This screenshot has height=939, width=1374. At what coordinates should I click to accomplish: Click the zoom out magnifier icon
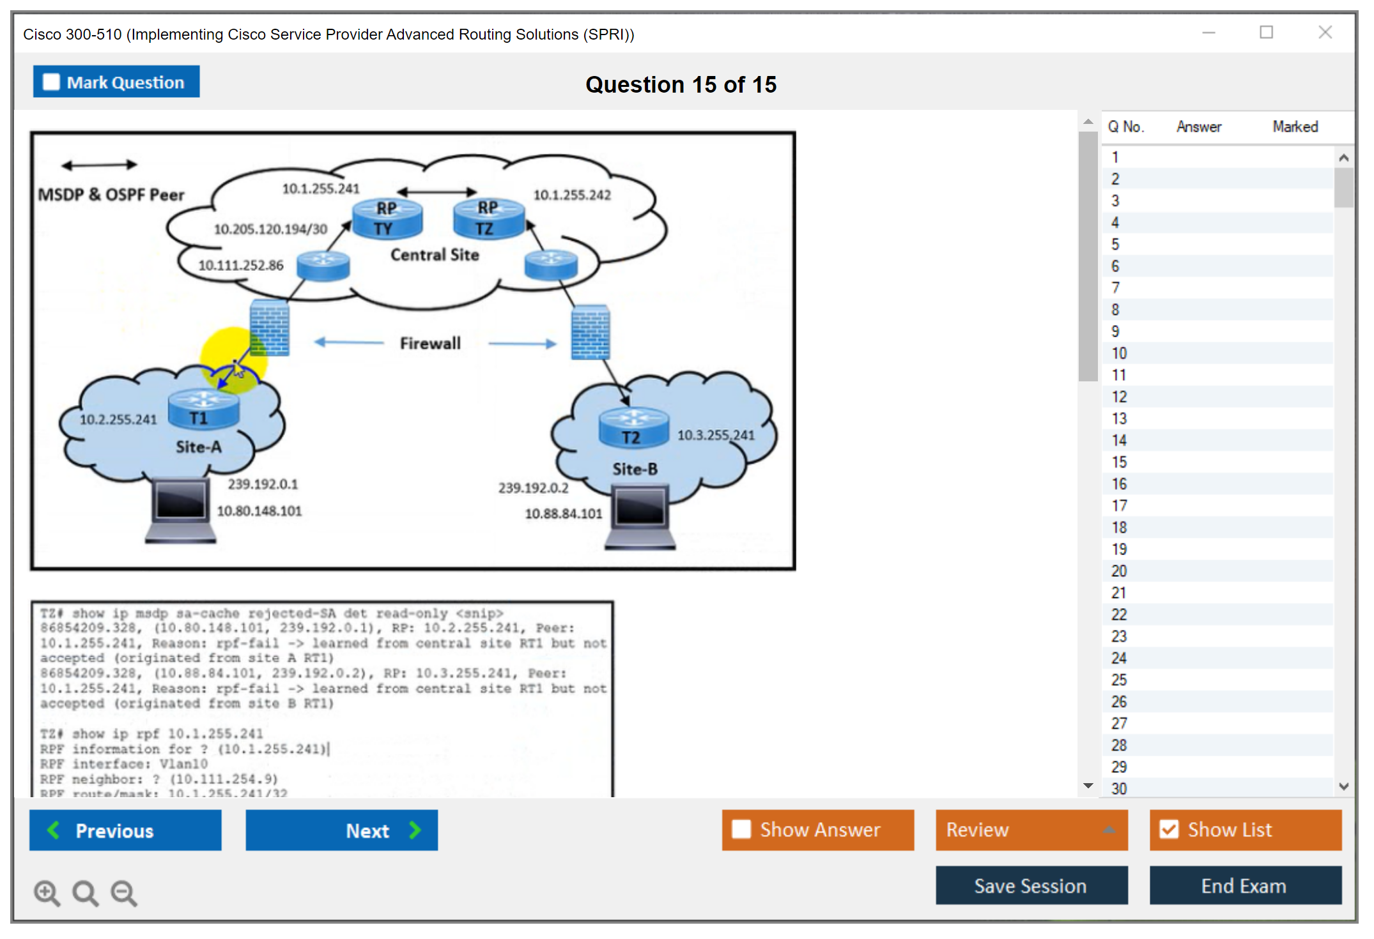[x=123, y=892]
